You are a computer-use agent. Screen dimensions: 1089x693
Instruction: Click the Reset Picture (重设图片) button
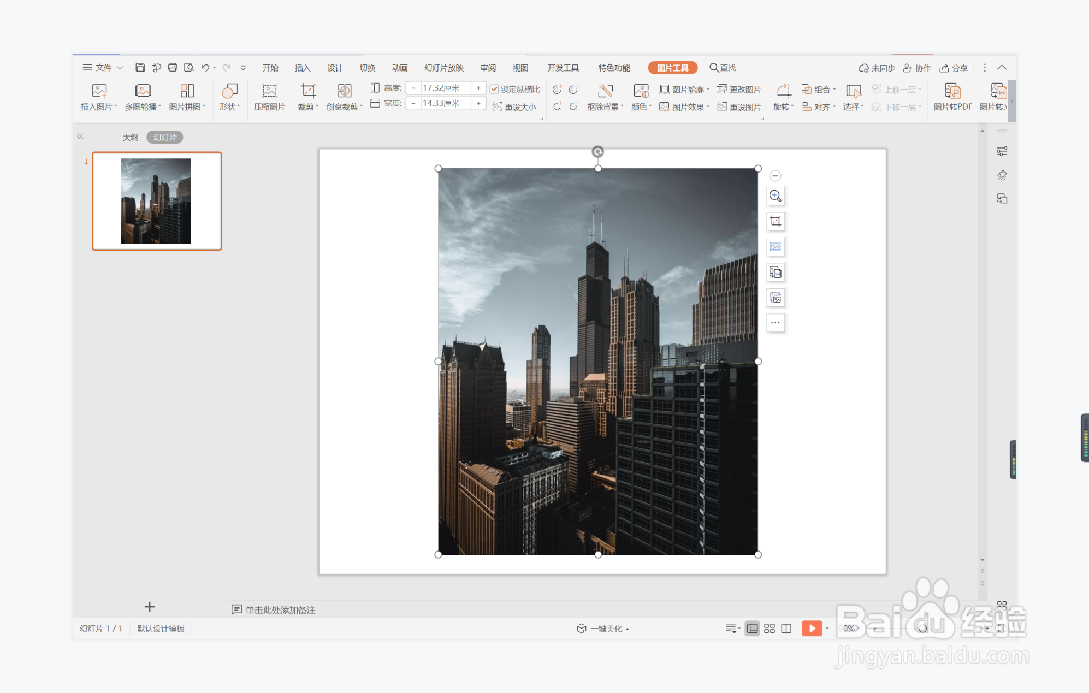pyautogui.click(x=739, y=107)
